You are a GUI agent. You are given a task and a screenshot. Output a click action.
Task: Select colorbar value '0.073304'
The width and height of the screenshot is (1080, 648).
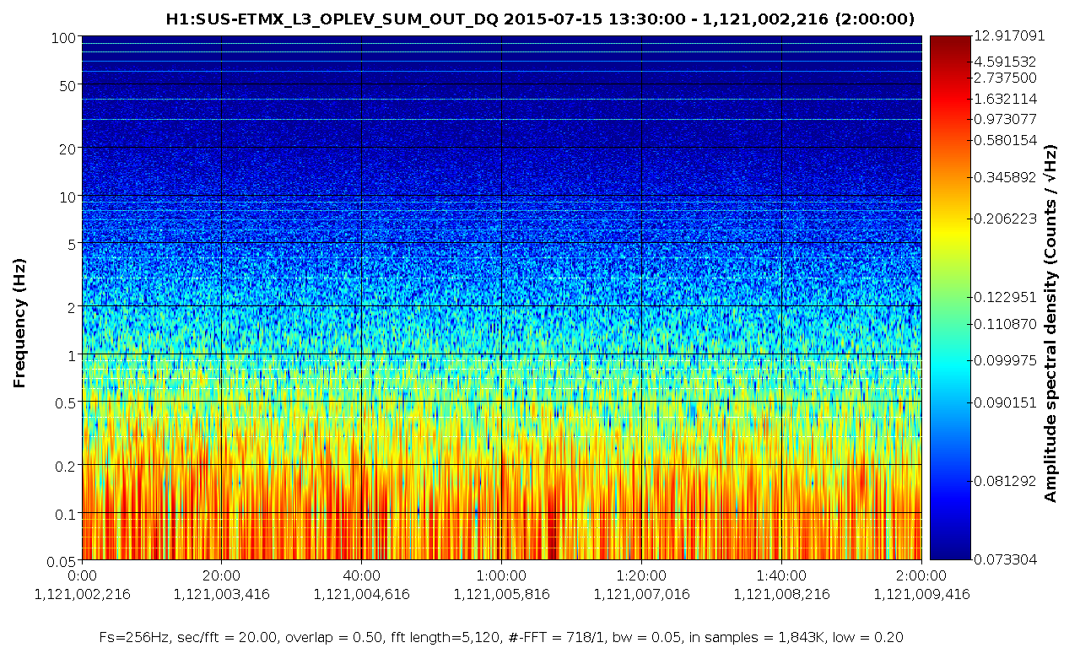[x=1005, y=559]
